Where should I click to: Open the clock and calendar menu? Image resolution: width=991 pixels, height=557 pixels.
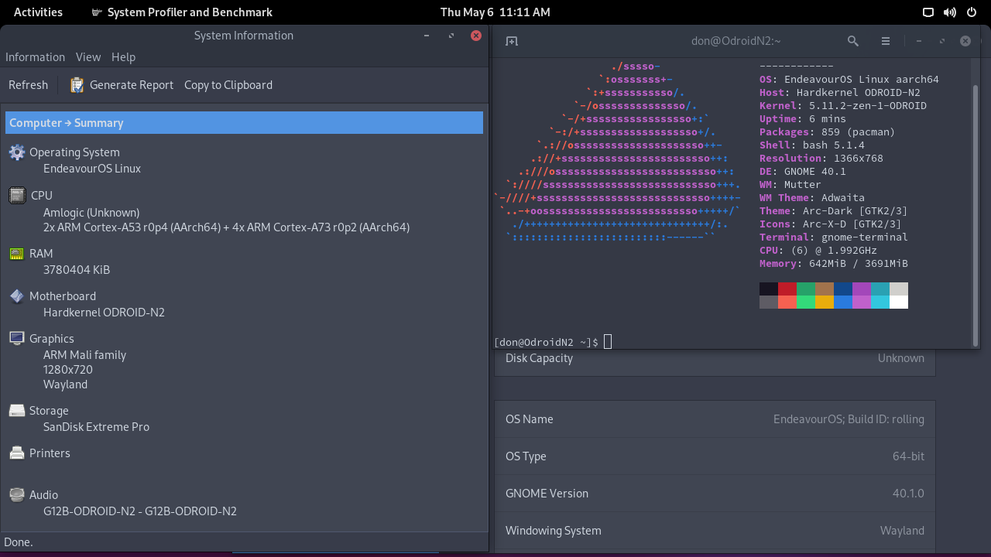point(495,12)
